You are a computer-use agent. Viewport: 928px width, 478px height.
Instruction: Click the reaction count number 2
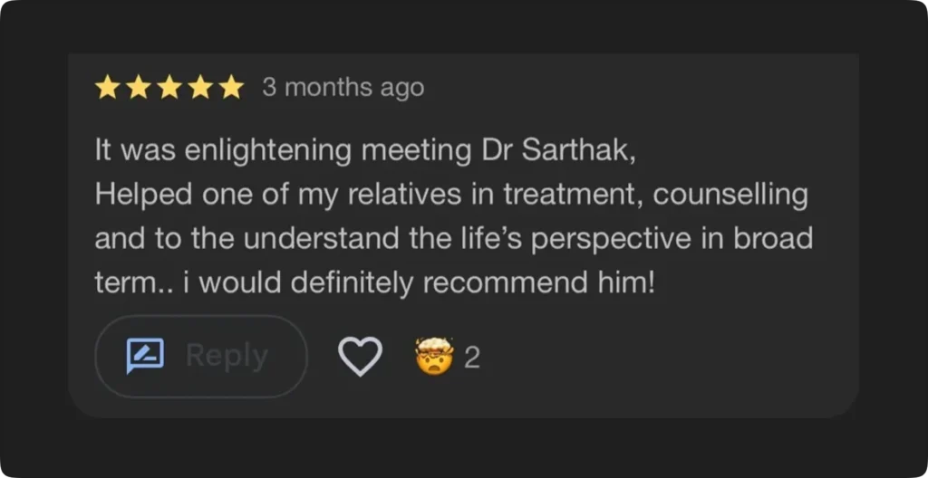pos(471,358)
